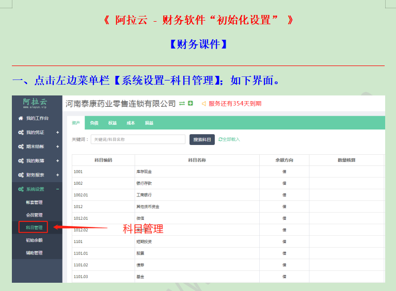Viewport: 396px width, 291px height.
Task: Click the company name 河南泰康药业零售连锁有限公司
Action: [x=120, y=104]
